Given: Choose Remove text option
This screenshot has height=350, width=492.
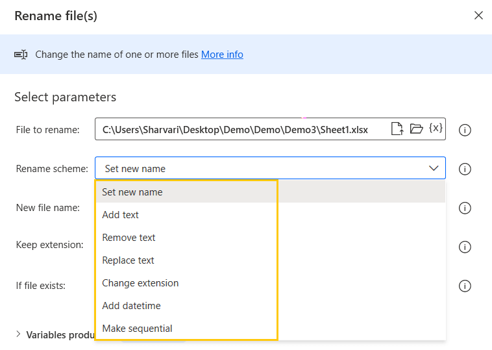Looking at the screenshot, I should click(x=270, y=238).
